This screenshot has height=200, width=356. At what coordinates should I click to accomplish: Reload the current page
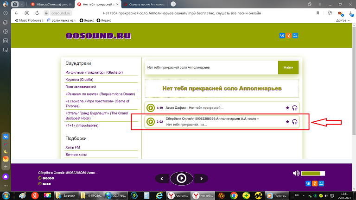click(37, 13)
